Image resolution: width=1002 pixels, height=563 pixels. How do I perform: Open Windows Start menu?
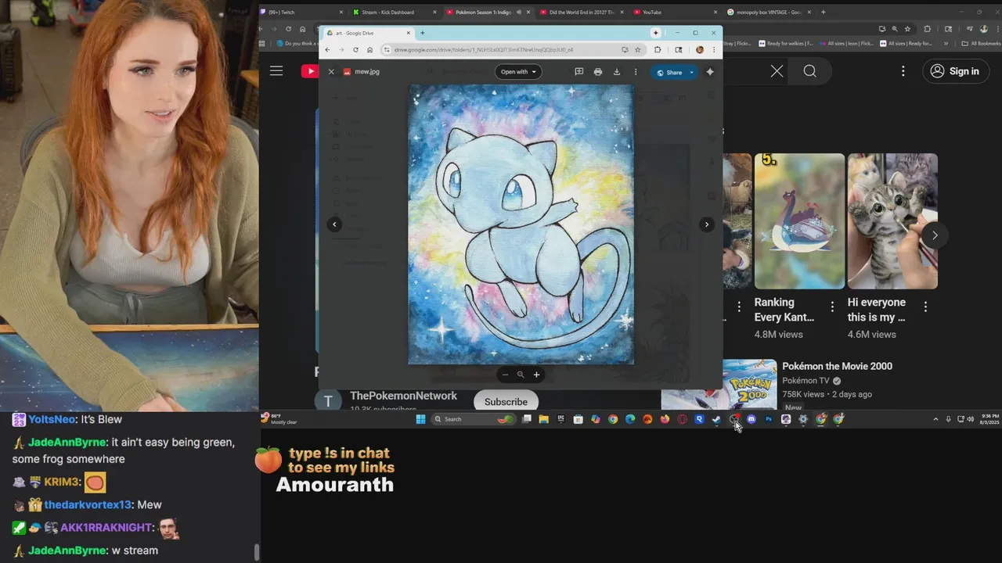pyautogui.click(x=420, y=419)
